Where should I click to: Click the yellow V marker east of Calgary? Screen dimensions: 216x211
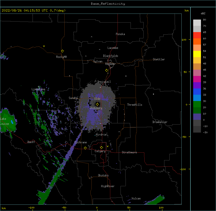click(107, 146)
